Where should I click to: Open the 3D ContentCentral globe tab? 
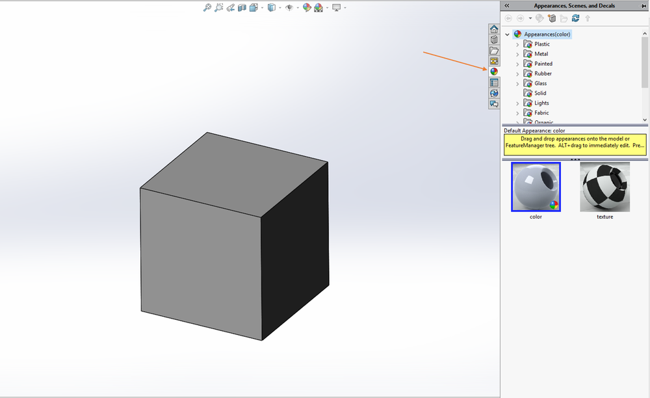(494, 93)
